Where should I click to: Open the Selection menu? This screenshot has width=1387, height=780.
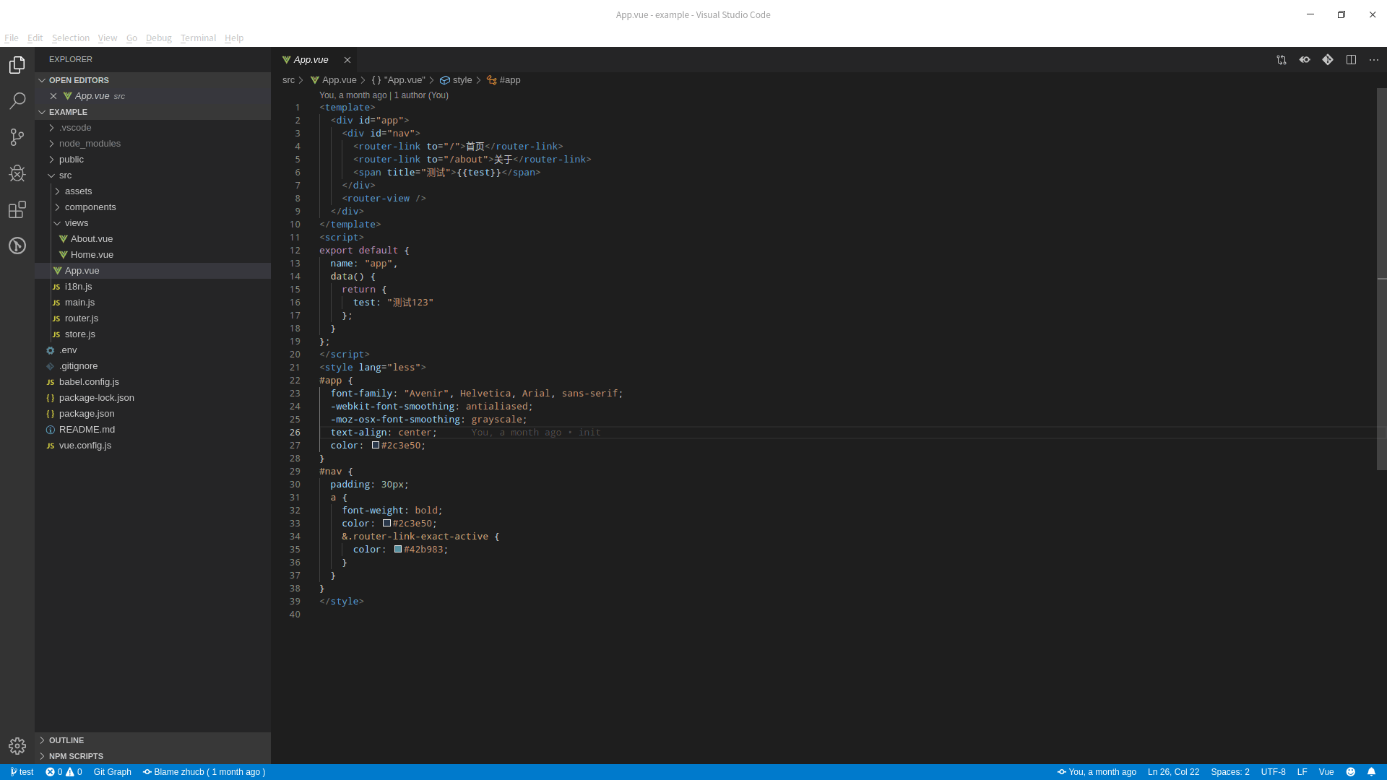(x=70, y=38)
